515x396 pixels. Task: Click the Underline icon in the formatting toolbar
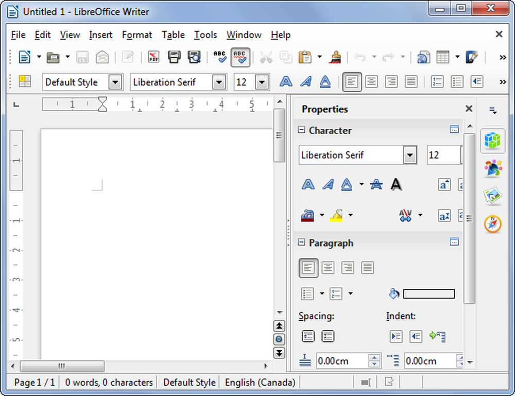[325, 81]
